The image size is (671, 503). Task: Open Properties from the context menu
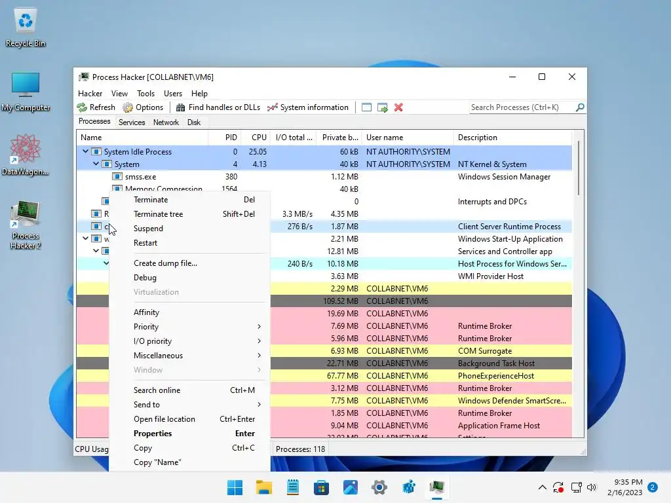click(x=189, y=434)
